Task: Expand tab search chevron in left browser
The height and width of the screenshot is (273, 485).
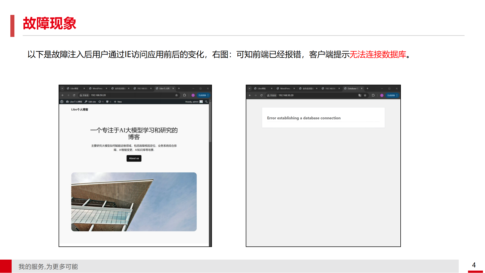Action: 62,88
